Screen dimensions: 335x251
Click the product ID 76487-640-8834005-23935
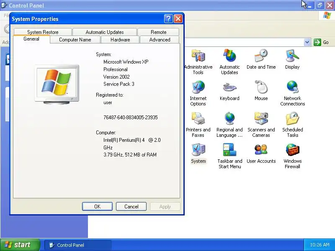tap(131, 118)
